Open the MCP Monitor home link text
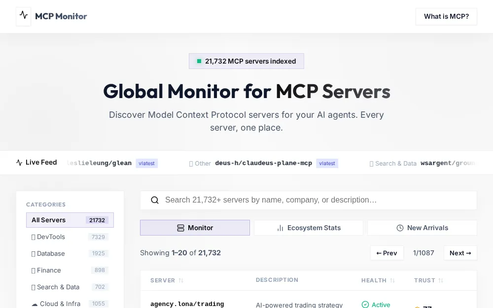 pos(61,16)
